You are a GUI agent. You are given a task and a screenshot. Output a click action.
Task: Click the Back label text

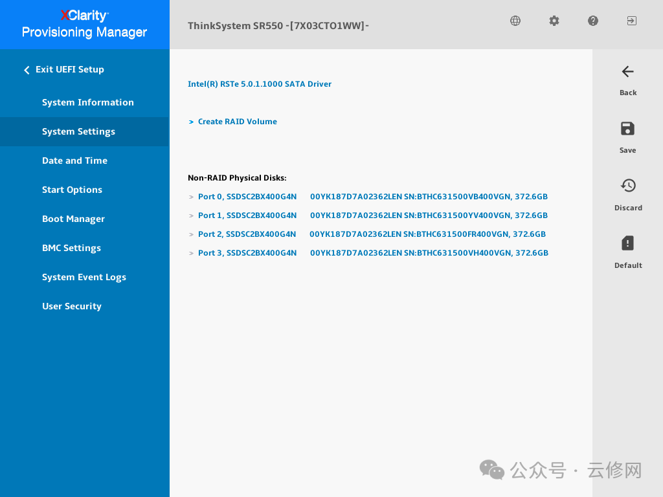[x=628, y=93]
